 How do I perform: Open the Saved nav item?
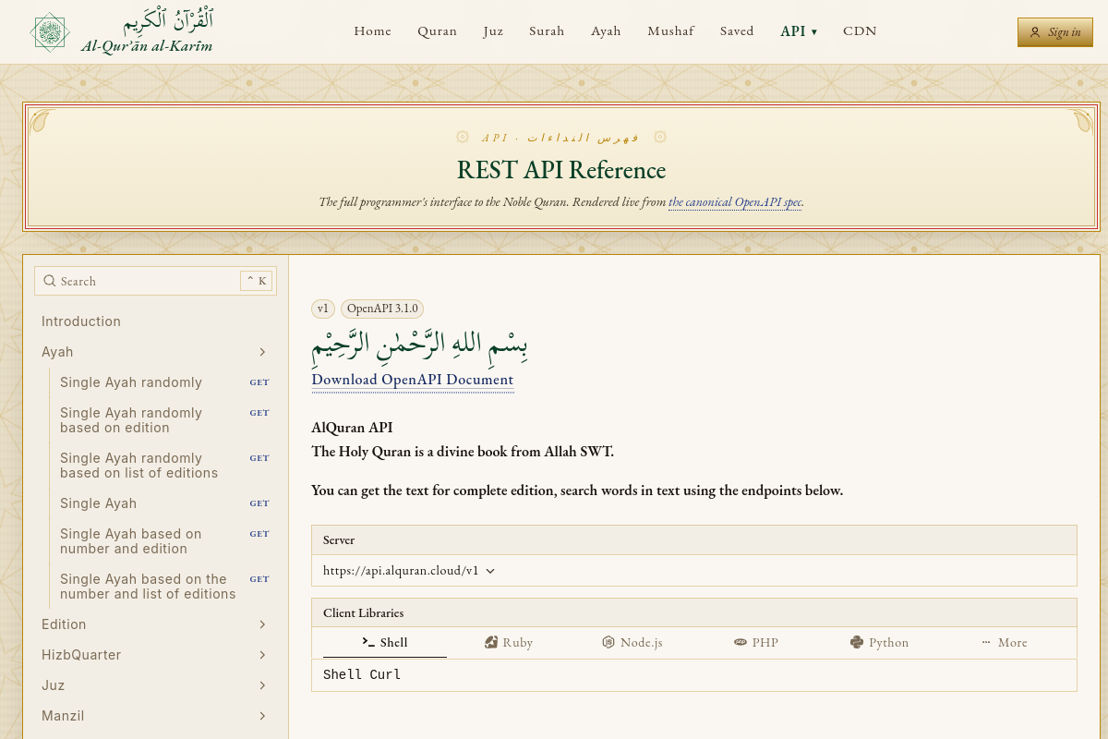tap(737, 31)
